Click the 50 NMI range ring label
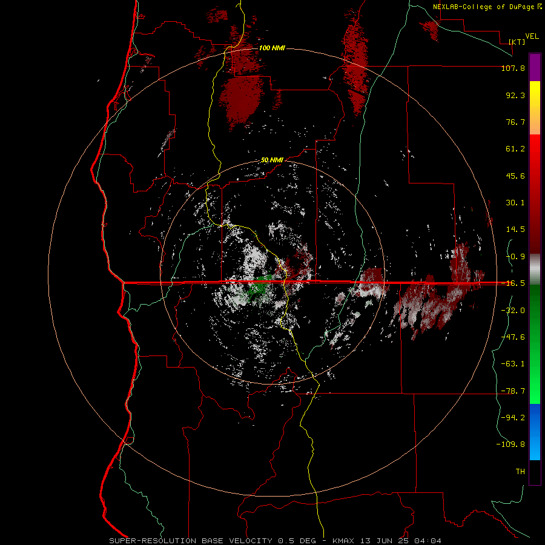Screen dimensions: 545x545 point(272,160)
